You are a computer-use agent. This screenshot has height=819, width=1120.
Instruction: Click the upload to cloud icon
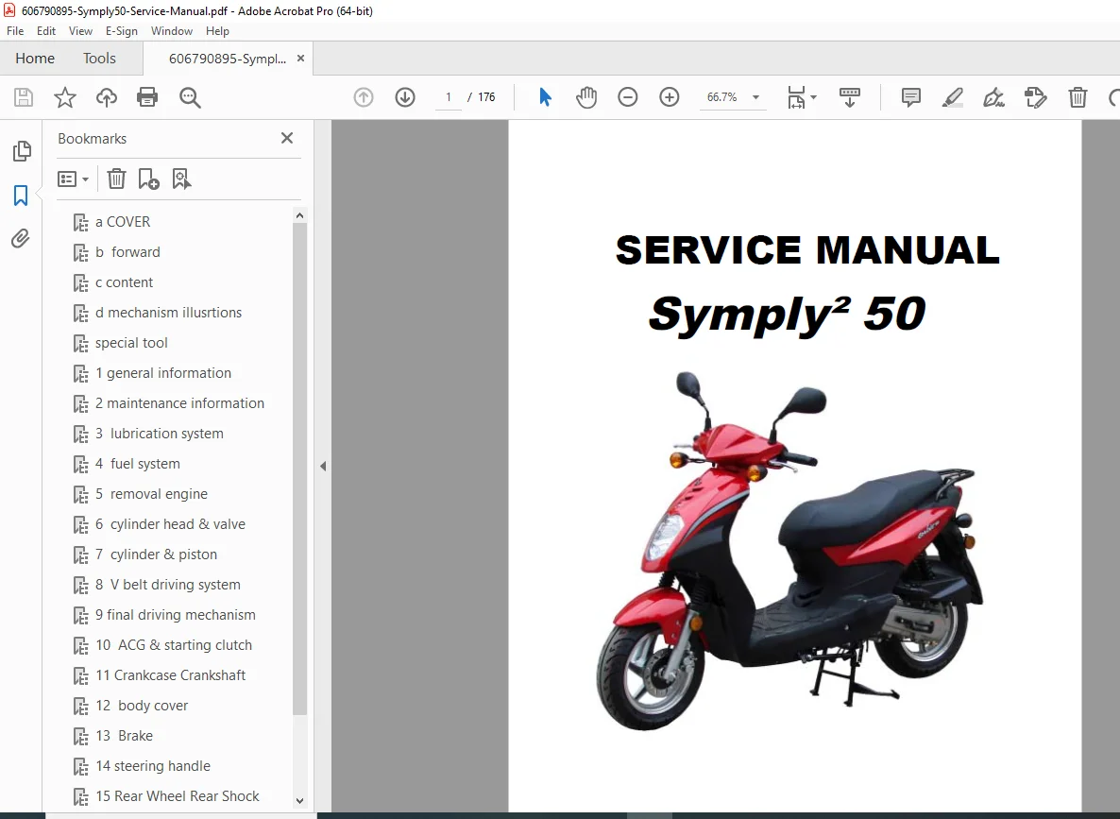(x=107, y=97)
